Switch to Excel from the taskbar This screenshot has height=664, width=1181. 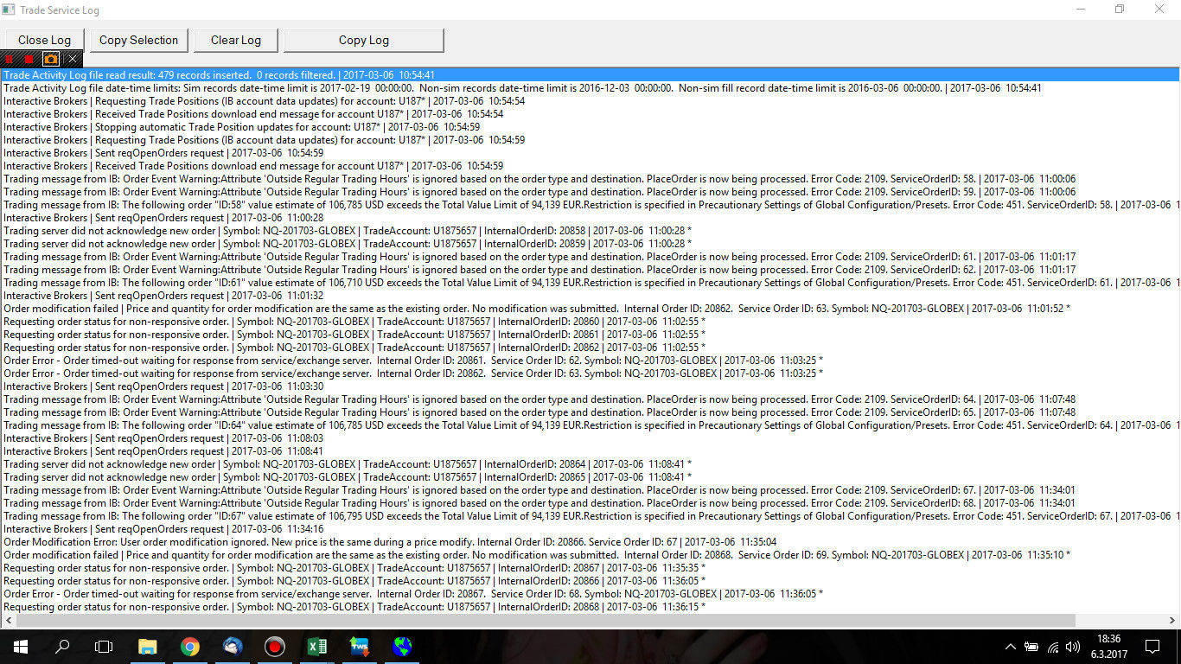[x=317, y=647]
